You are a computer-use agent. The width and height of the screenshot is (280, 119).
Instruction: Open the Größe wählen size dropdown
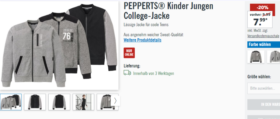click(x=264, y=88)
